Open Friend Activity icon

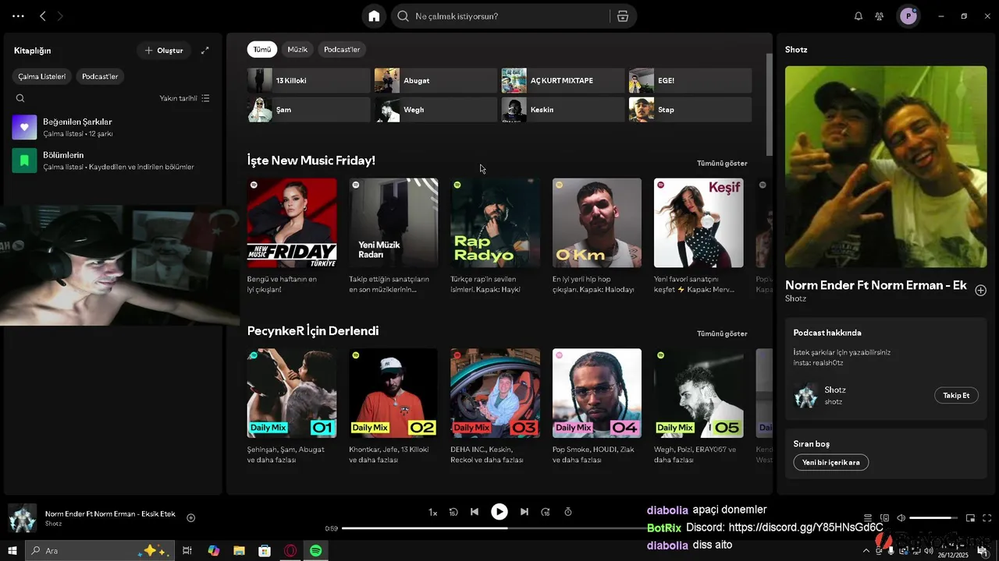880,16
